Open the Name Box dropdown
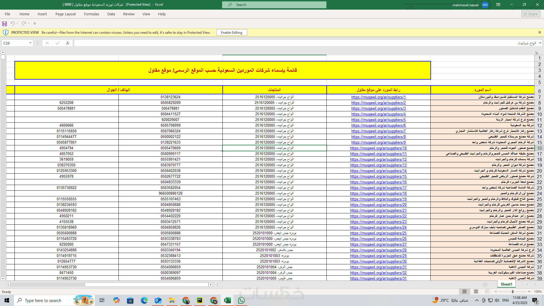544x306 pixels. click(30, 43)
